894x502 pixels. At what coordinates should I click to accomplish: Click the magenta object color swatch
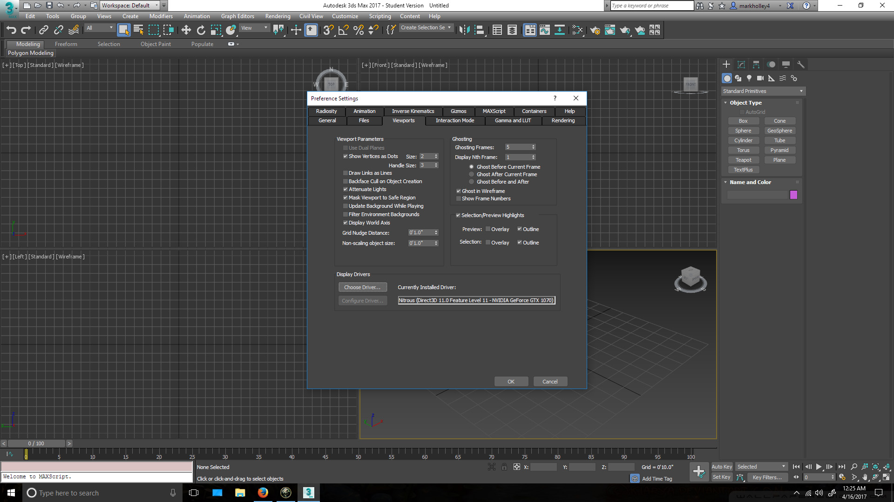794,195
